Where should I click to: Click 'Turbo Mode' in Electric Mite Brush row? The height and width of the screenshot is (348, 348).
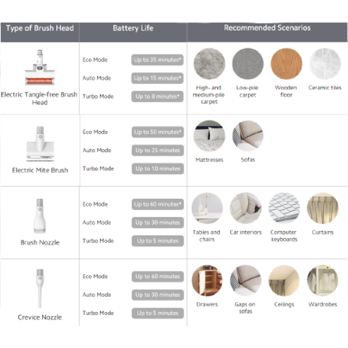[98, 169]
